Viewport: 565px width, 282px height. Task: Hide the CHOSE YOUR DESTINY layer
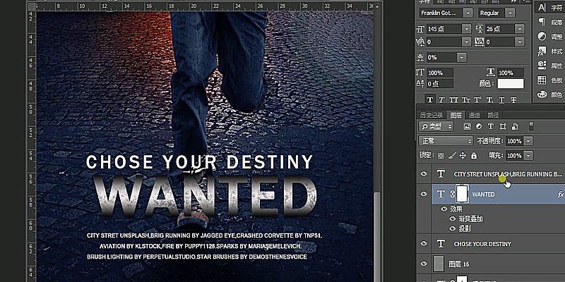coord(424,244)
